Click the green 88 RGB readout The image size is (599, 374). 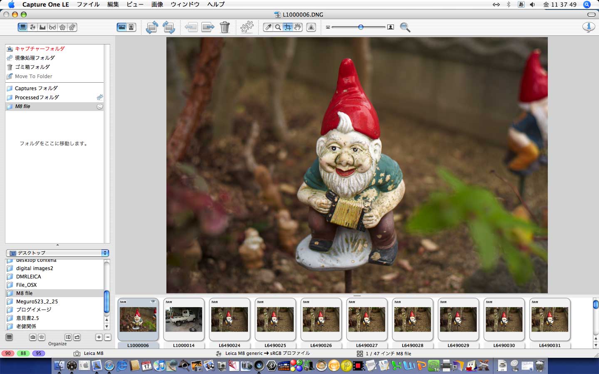coord(23,353)
